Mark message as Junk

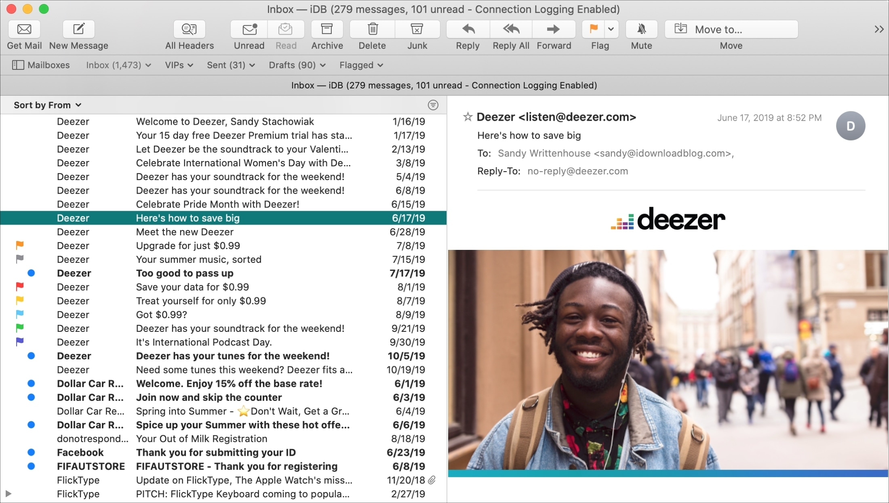(x=417, y=29)
